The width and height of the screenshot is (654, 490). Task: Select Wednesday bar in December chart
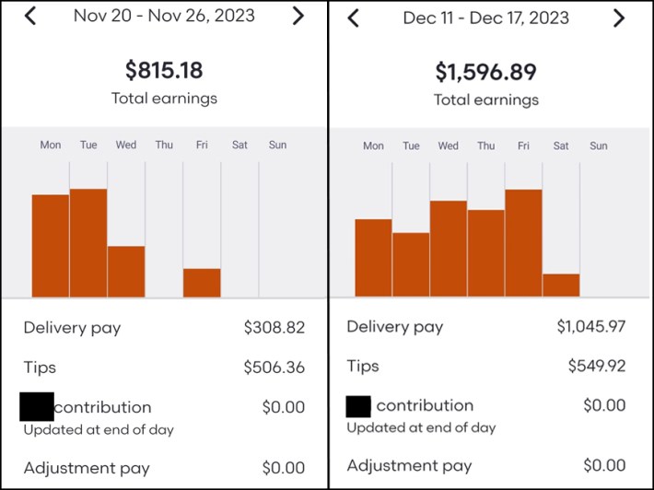pyautogui.click(x=449, y=248)
